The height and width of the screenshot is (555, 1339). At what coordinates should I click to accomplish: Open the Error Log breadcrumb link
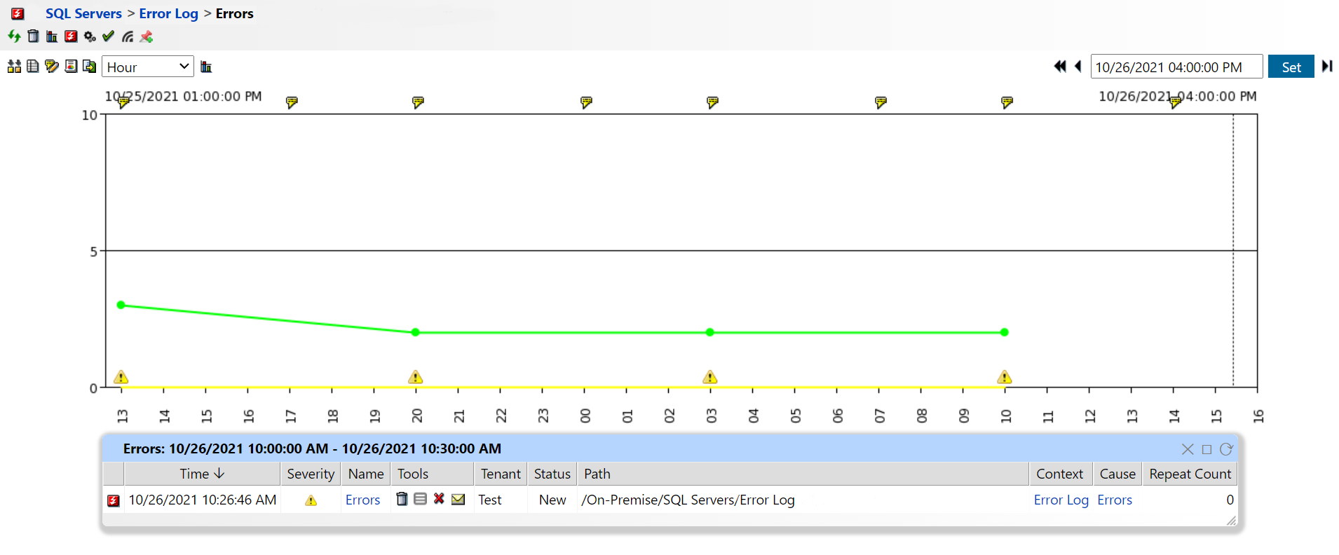(x=168, y=13)
